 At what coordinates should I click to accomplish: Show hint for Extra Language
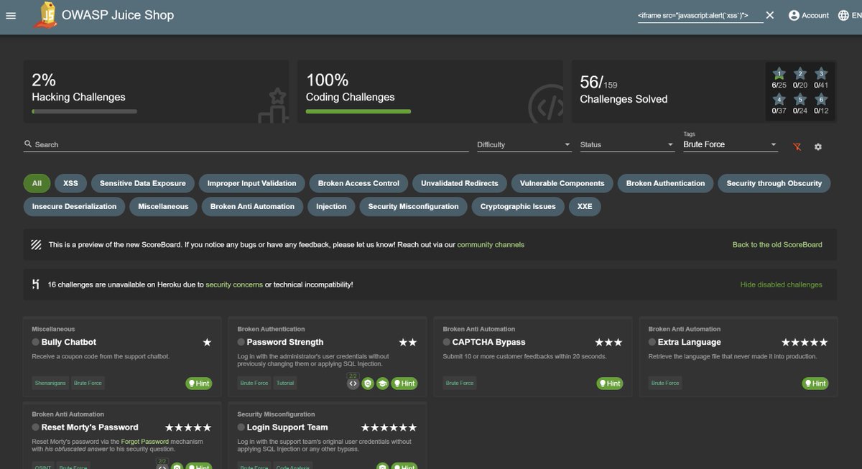click(815, 384)
